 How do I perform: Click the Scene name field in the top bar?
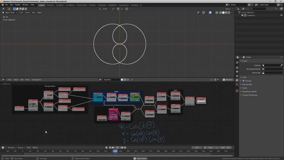238,5
